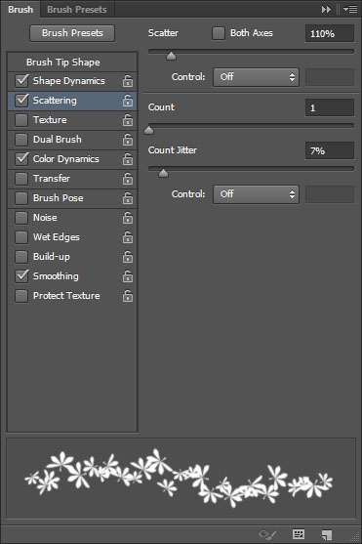
Task: Toggle the lock icon next to Protect Texture
Action: (x=128, y=296)
